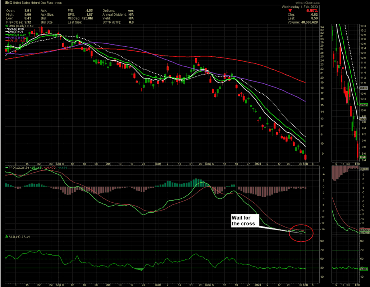Click the -0.696 histogram tag on the PPO axis

coord(364,169)
